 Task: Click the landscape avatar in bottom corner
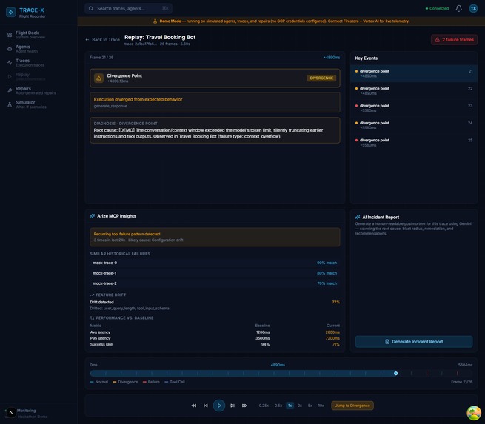[x=474, y=413]
